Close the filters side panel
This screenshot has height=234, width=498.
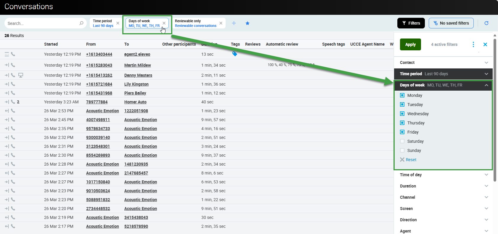pos(485,44)
